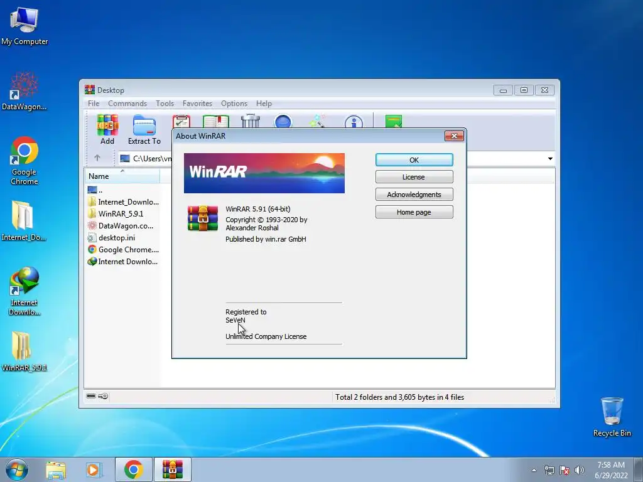Click the Show desktop button
The width and height of the screenshot is (643, 482).
click(639, 469)
